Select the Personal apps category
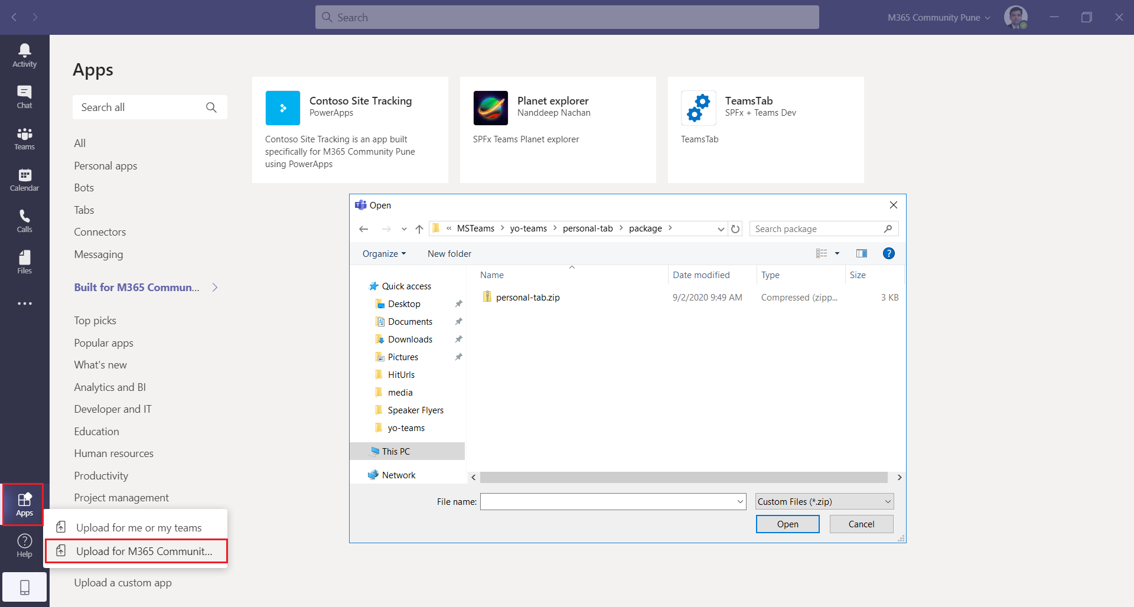Viewport: 1134px width, 607px height. coord(106,166)
